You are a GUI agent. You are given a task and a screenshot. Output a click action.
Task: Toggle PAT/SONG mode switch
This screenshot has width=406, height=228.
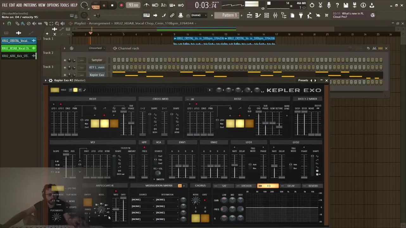(x=95, y=5)
